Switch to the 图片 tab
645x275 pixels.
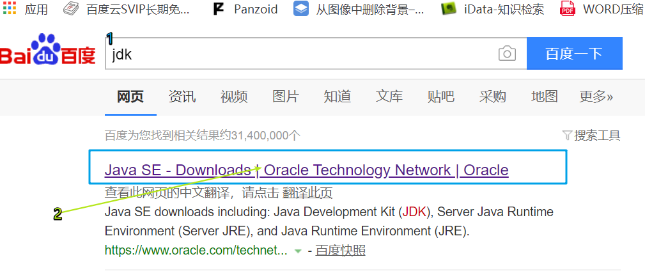pyautogui.click(x=286, y=97)
